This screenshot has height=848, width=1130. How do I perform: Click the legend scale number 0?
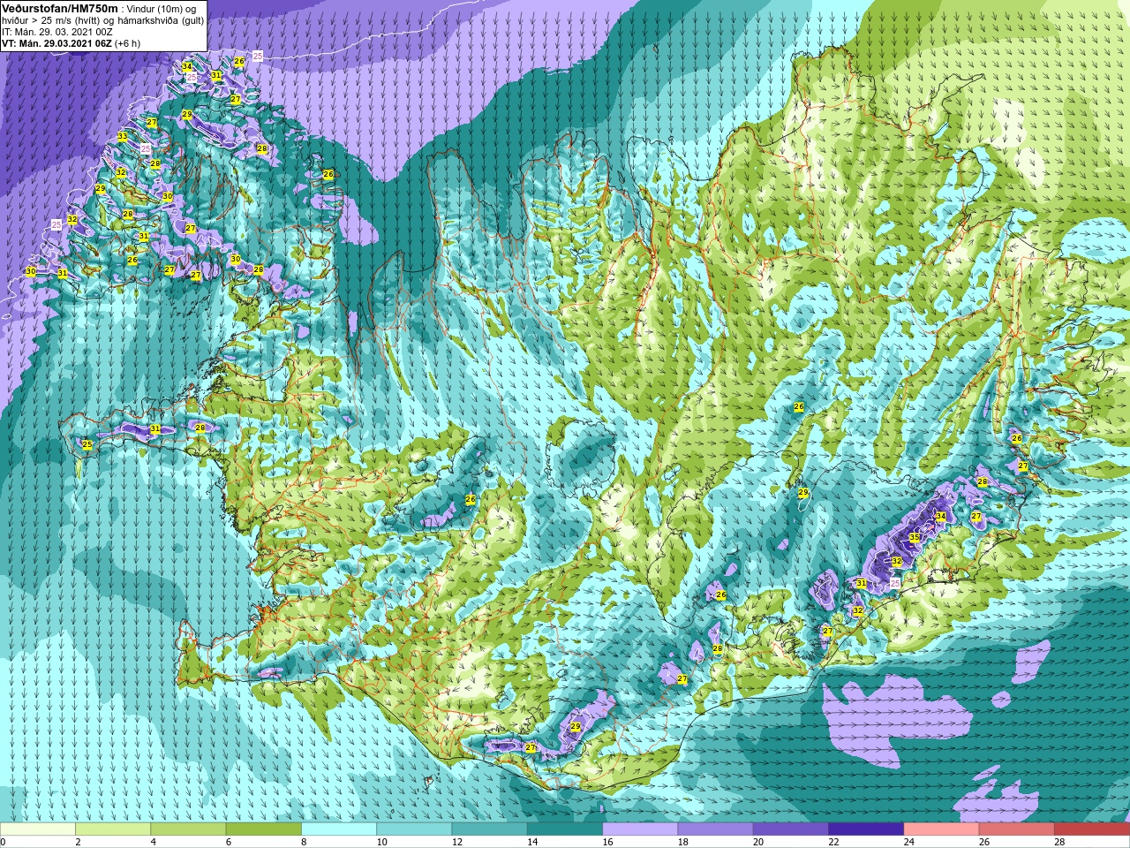[x=4, y=842]
